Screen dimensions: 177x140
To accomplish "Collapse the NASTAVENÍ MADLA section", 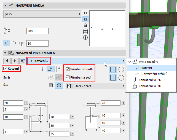I will click(x=5, y=6).
